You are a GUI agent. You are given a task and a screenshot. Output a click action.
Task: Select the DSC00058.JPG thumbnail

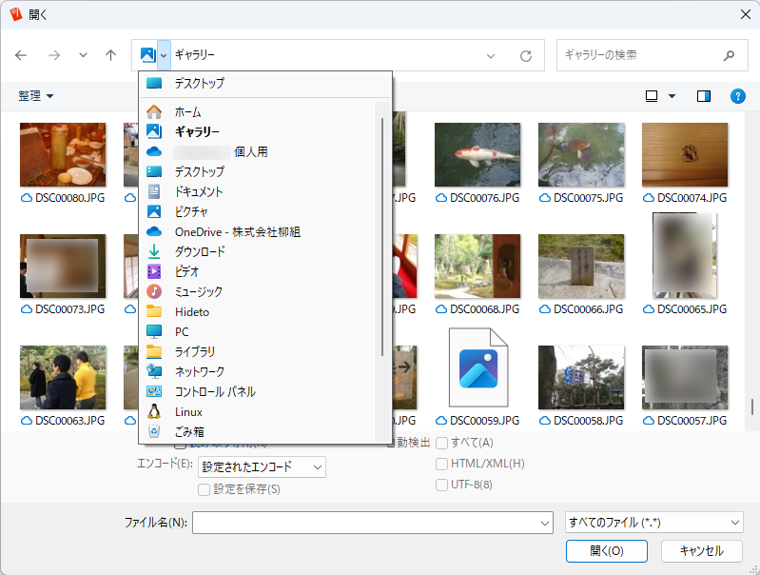(x=581, y=378)
